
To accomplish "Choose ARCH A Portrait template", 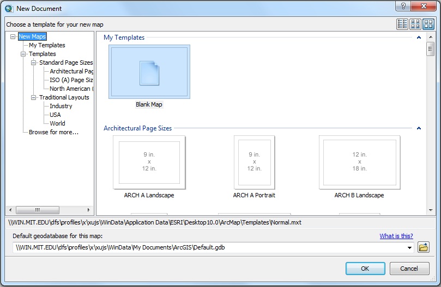I will pyautogui.click(x=254, y=161).
